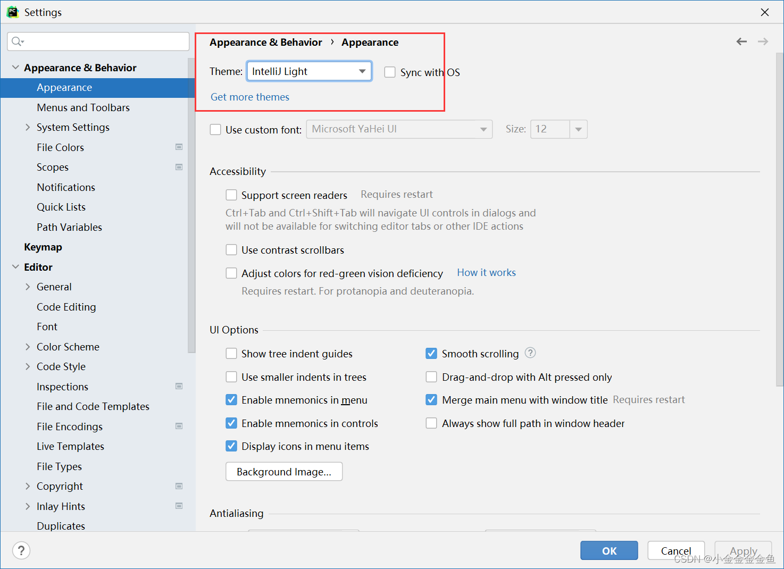
Task: Collapse the Editor tree section
Action: tap(15, 266)
